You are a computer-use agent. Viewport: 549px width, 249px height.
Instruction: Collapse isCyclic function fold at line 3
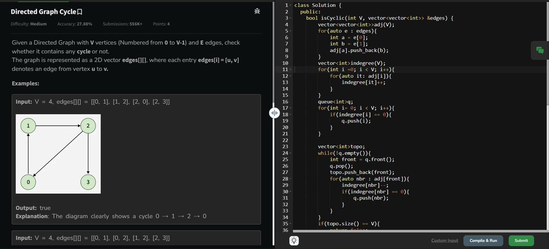(x=290, y=18)
